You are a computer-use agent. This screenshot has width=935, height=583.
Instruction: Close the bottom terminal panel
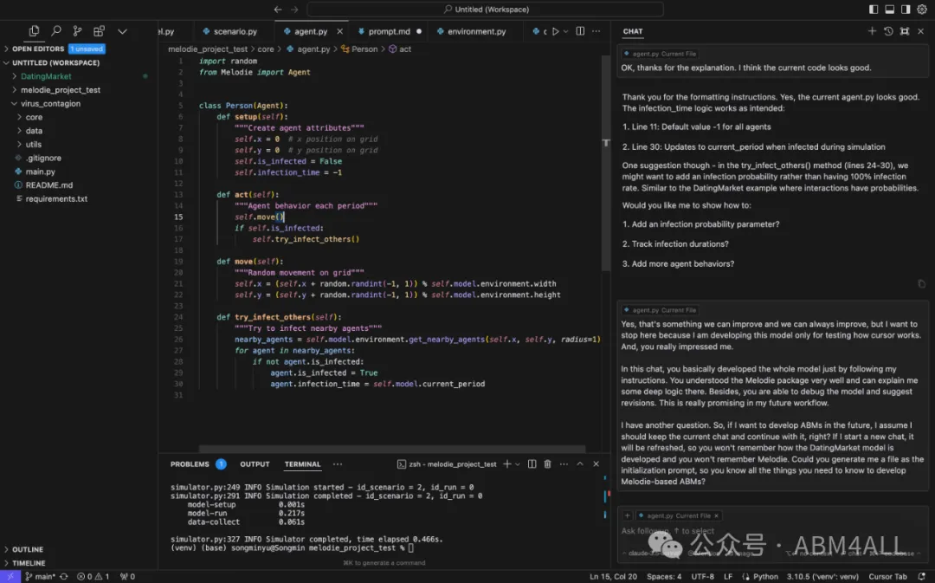click(x=596, y=464)
